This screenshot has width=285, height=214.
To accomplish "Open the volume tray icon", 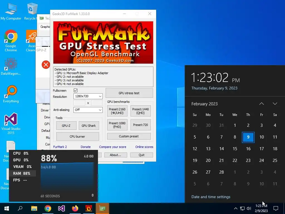I will pyautogui.click(x=249, y=208).
